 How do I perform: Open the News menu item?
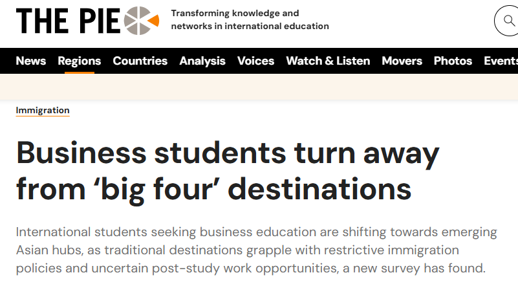31,61
